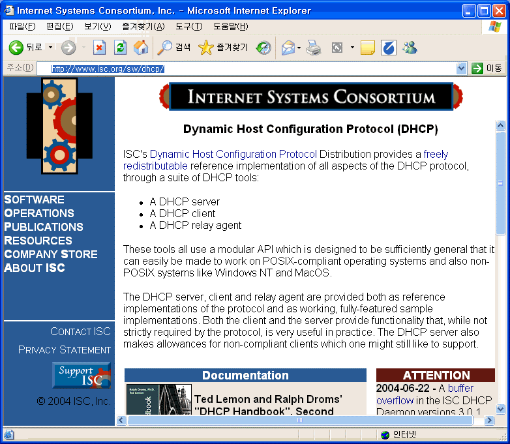The image size is (510, 444).
Task: Click the '© 2004 ISC, Inc.' text
Action: click(74, 401)
